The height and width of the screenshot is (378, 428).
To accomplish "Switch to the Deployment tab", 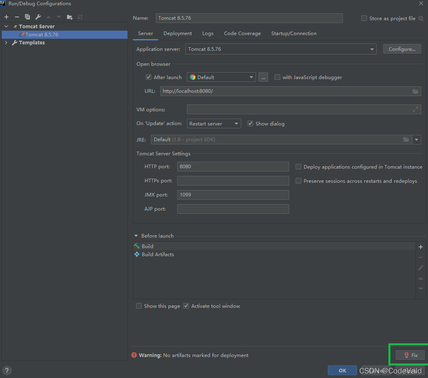I will 178,33.
